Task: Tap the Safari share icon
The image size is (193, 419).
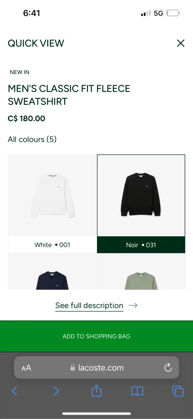Action: click(96, 391)
